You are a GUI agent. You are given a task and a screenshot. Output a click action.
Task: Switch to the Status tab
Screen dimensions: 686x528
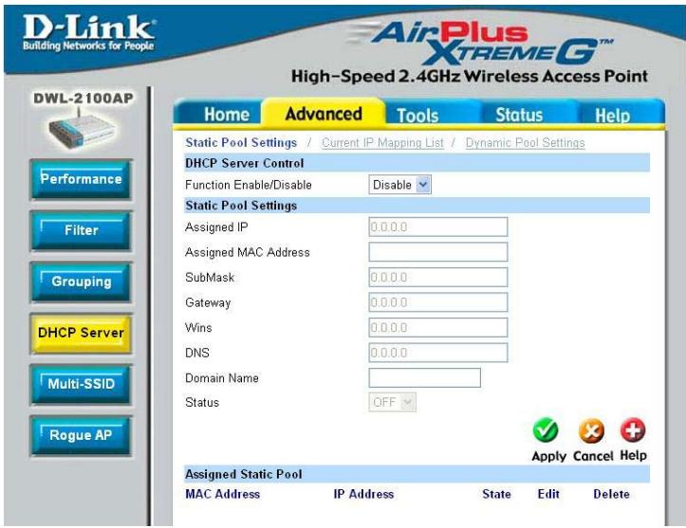click(x=519, y=115)
